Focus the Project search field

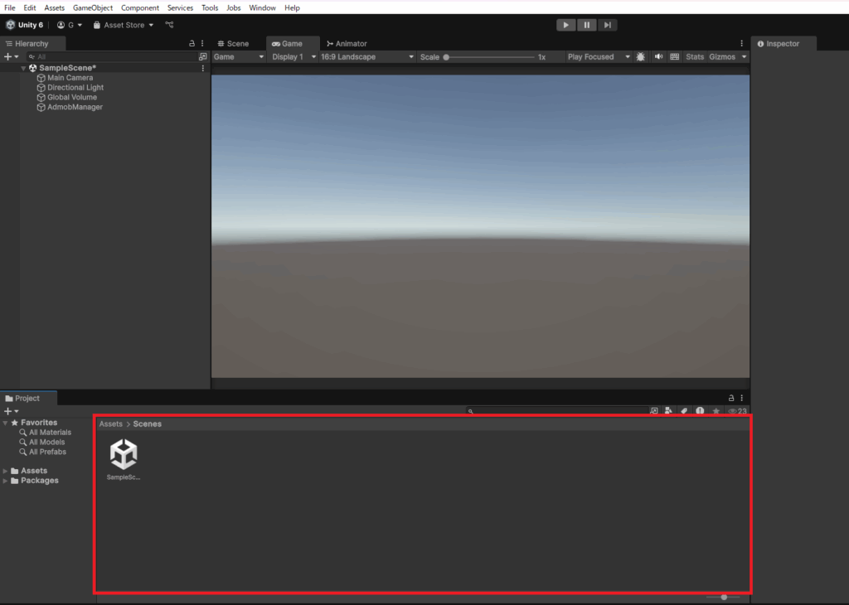click(558, 411)
